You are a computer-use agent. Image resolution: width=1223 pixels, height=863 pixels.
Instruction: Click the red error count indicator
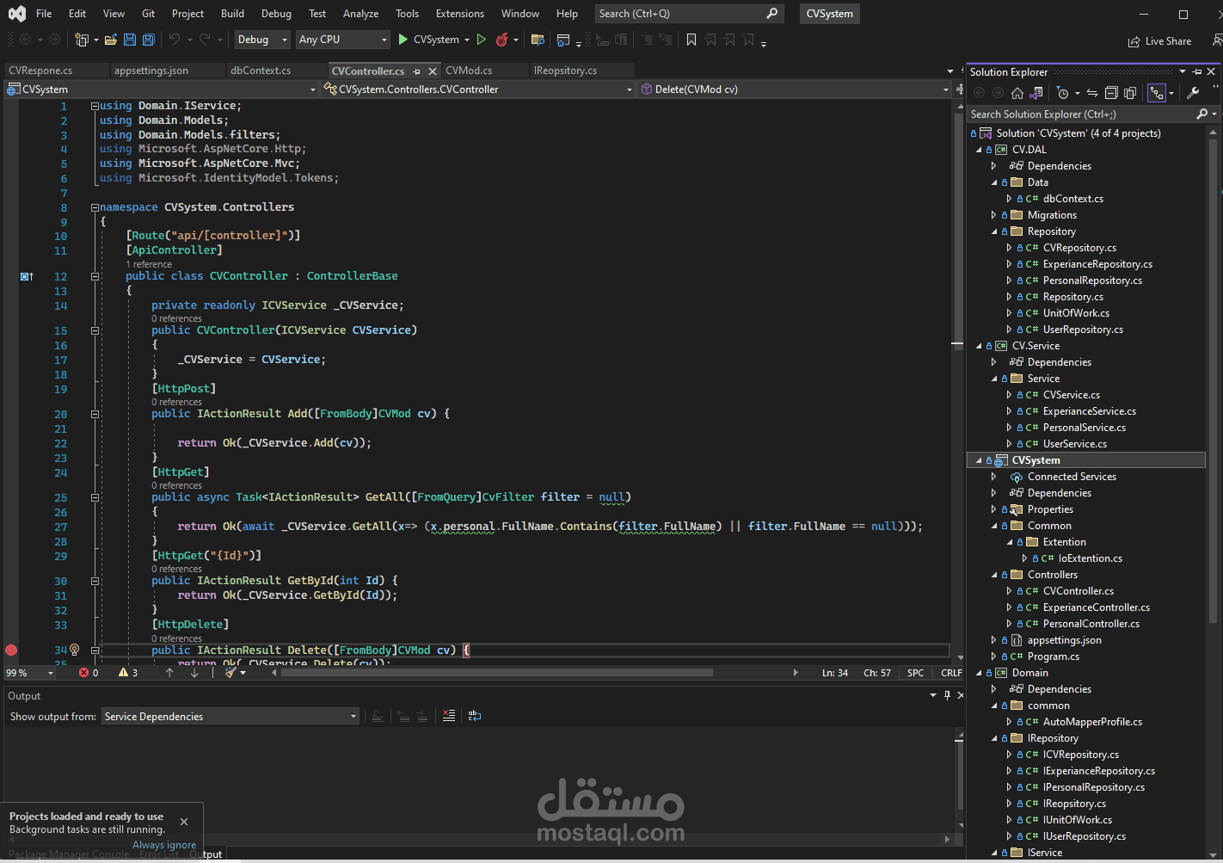89,673
